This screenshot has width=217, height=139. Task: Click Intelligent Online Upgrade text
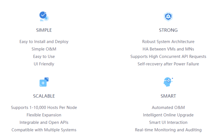tap(168, 115)
